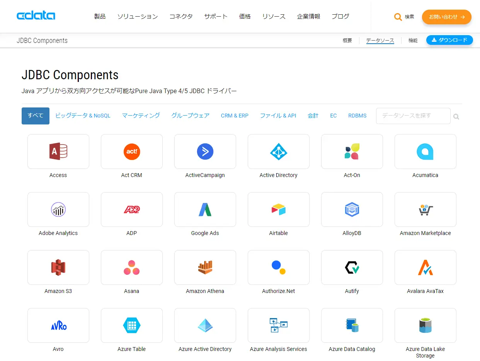Select the Amazon Athena icon
The image size is (480, 361).
205,267
